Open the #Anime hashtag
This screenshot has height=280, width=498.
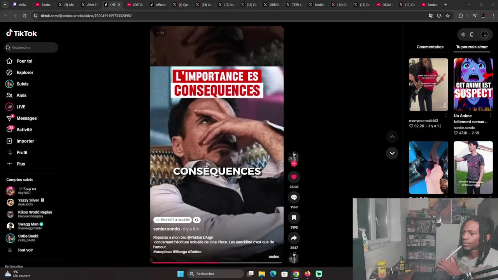pos(195,252)
